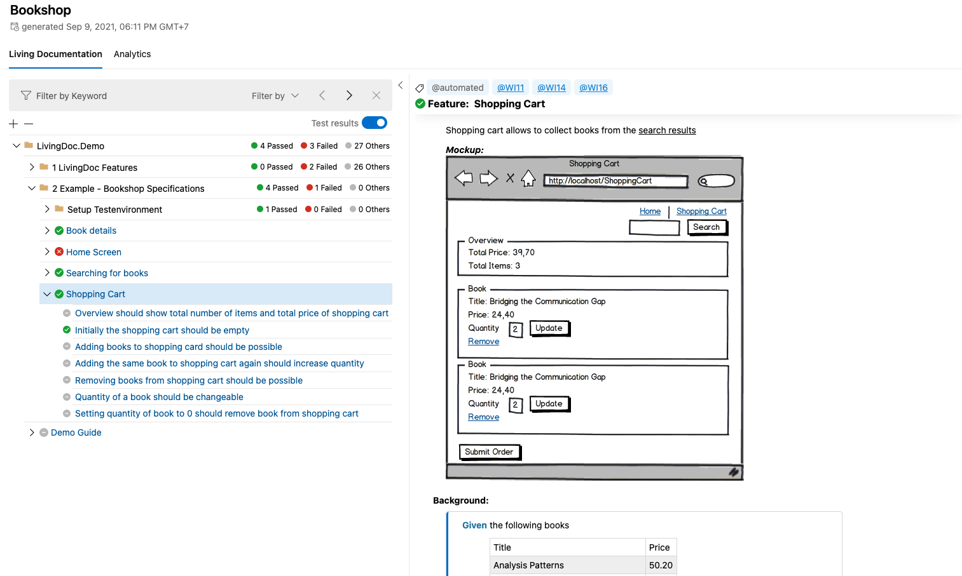Select the Demo Guide tree item
The image size is (962, 576).
click(76, 432)
